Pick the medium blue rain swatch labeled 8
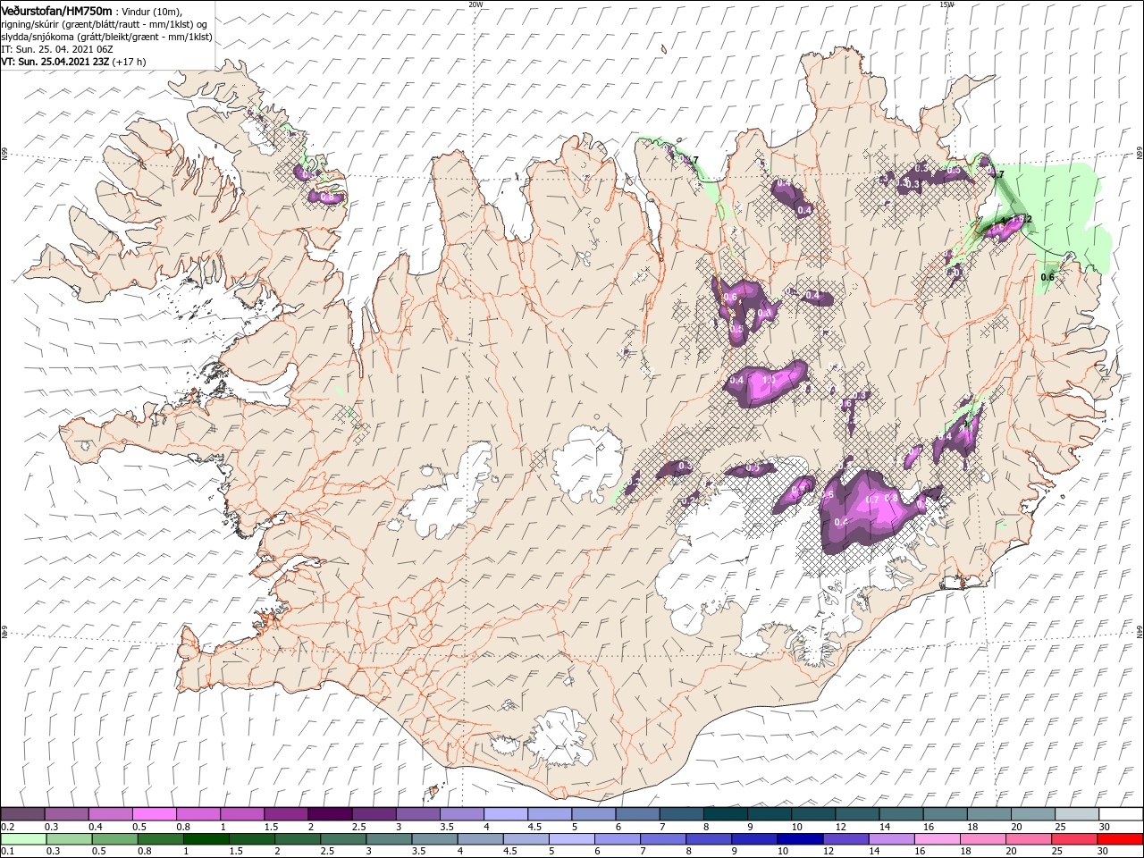 (x=708, y=839)
